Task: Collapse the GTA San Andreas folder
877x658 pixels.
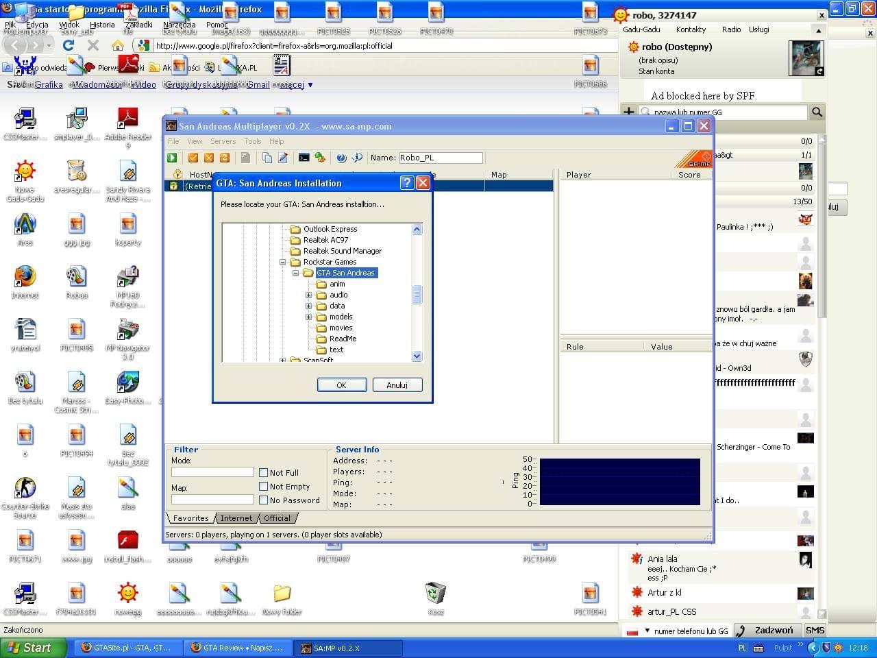Action: [295, 273]
